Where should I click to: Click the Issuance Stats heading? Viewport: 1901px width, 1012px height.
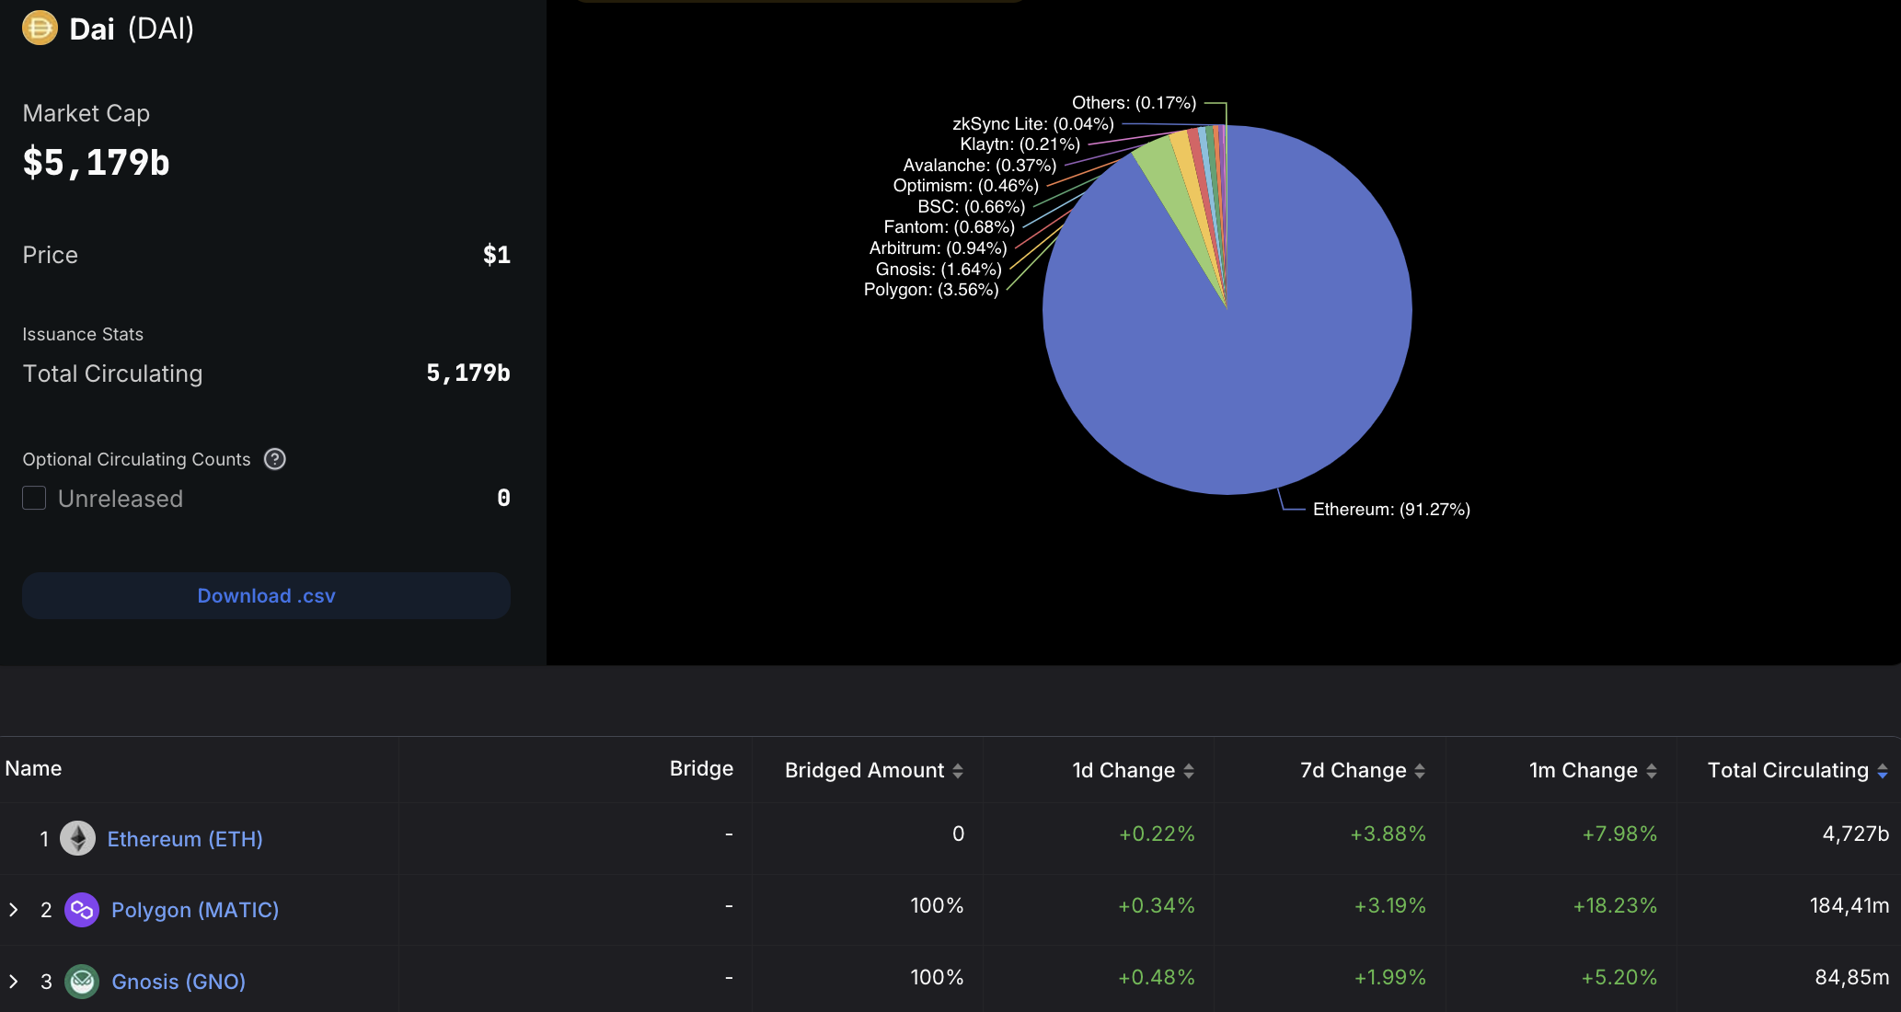pyautogui.click(x=83, y=334)
